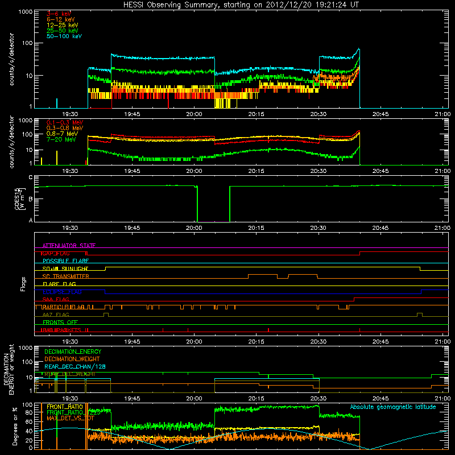Click the 12-25 keV legend entry
Screen dimensions: 455x455
tap(63, 25)
